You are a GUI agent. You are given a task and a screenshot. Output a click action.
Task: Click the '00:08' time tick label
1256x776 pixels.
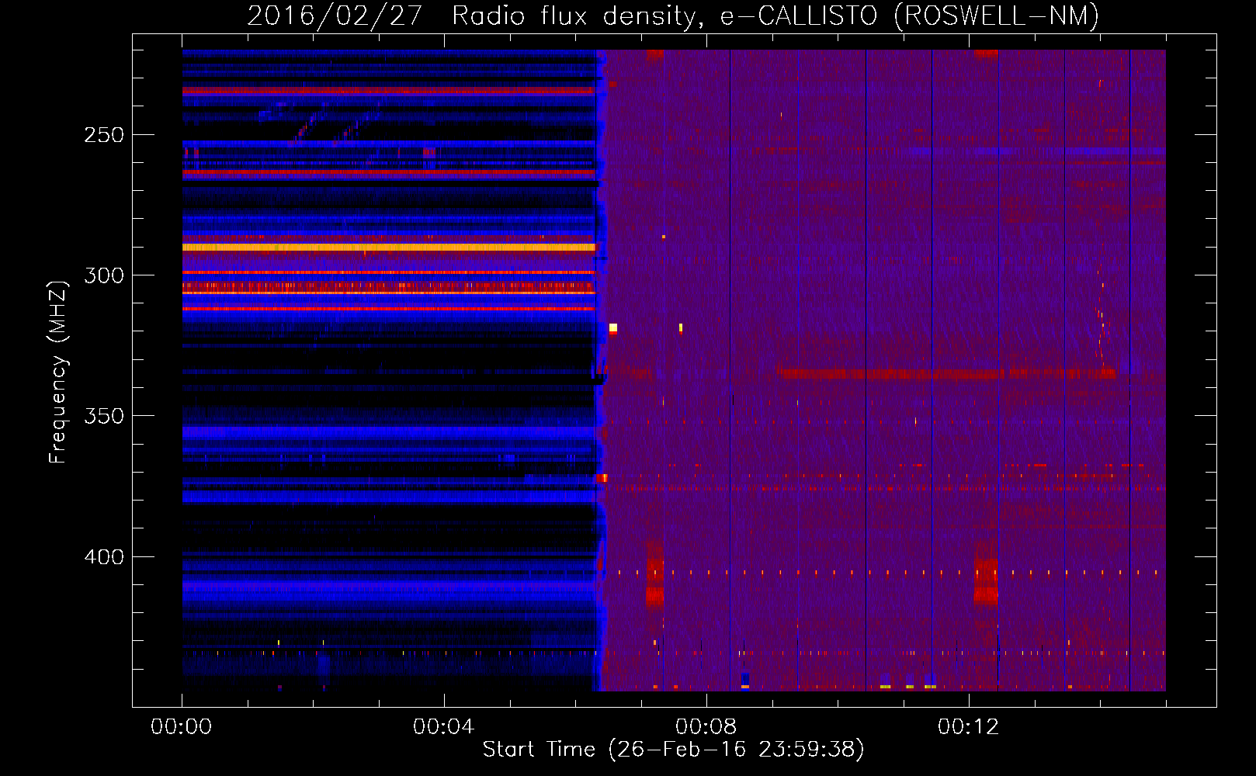click(x=706, y=727)
